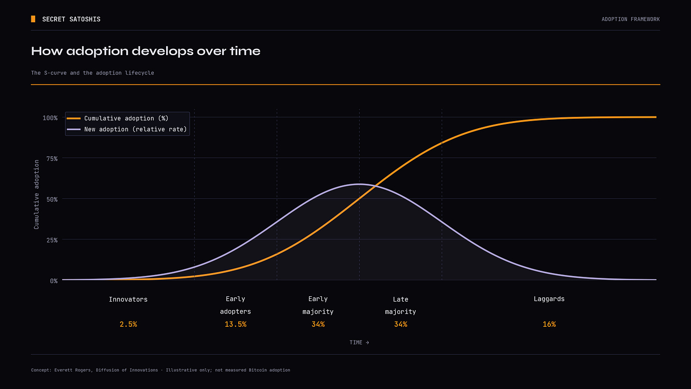Click the Early adopters category label

point(235,305)
